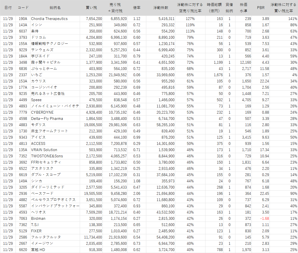Screen dimensions: 298x253
Task: Select the PBR column header
Action: point(261,8)
